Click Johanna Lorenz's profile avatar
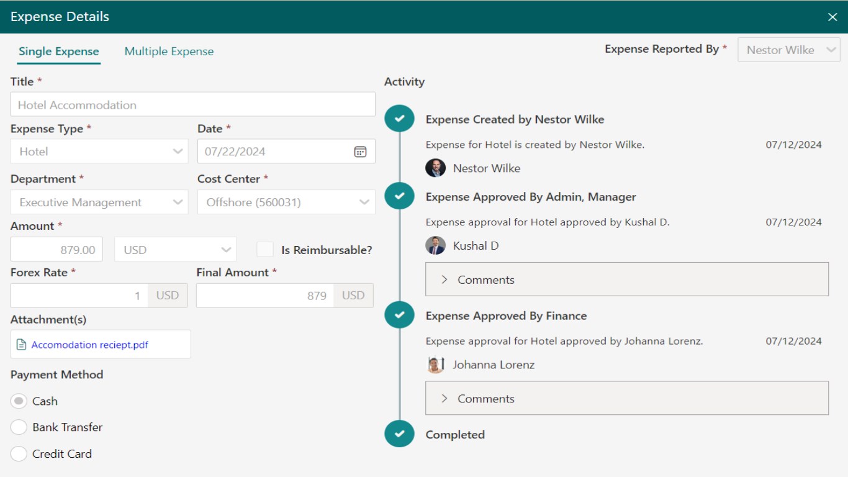848x477 pixels. (435, 365)
